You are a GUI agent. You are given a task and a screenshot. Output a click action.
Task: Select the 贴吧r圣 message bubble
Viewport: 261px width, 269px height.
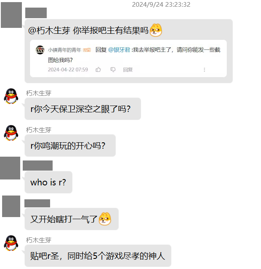click(x=98, y=255)
